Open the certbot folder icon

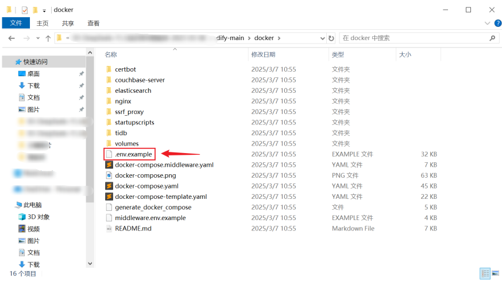(109, 69)
